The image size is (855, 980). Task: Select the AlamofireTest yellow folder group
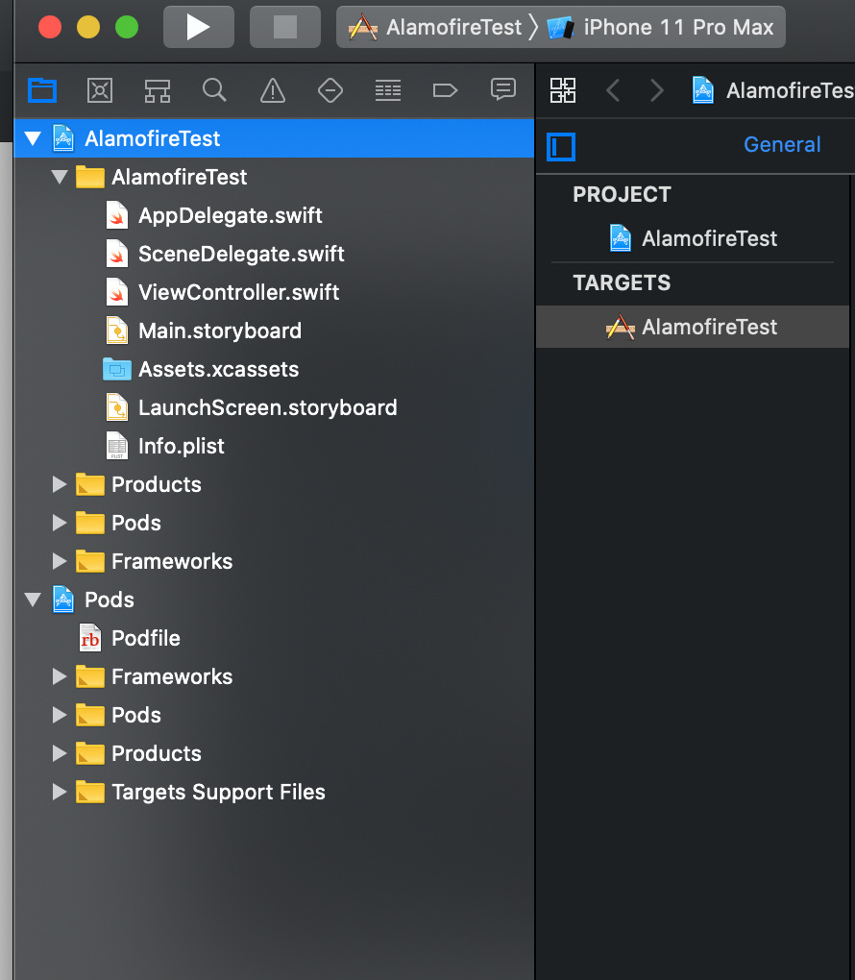pos(274,177)
